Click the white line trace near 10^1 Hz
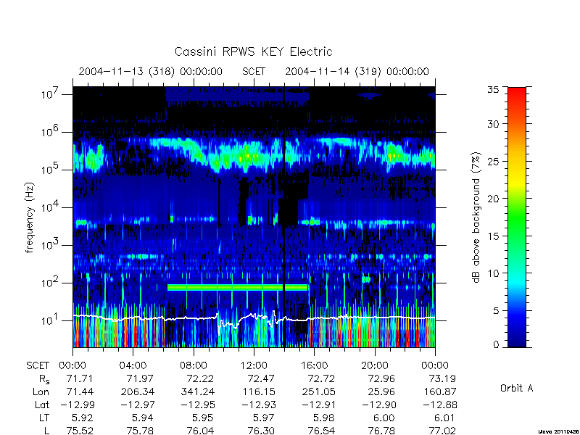Viewport: 580px width, 435px height. (254, 318)
